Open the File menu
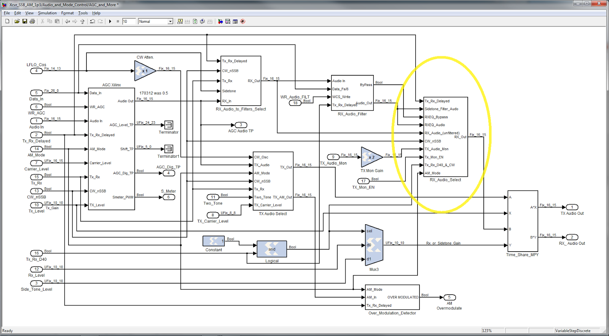This screenshot has height=336, width=609. click(7, 13)
